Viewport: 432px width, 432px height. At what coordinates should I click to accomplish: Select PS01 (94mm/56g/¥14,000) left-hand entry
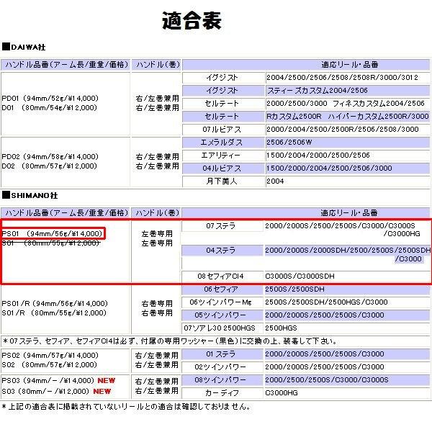pos(53,234)
